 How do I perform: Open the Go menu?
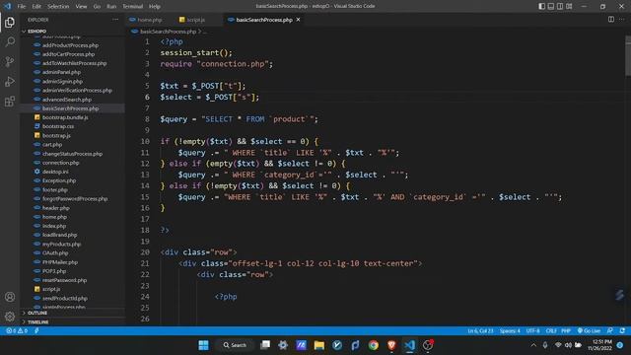click(x=97, y=7)
